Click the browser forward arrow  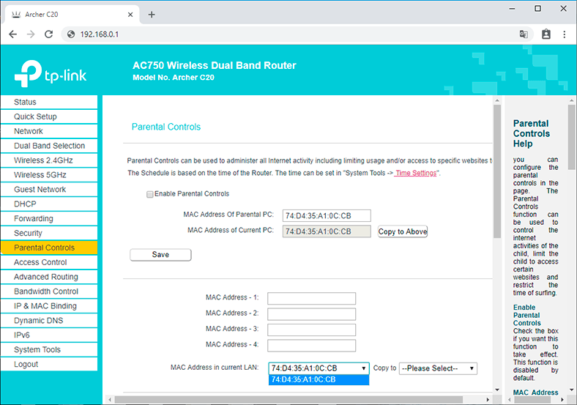pos(31,34)
